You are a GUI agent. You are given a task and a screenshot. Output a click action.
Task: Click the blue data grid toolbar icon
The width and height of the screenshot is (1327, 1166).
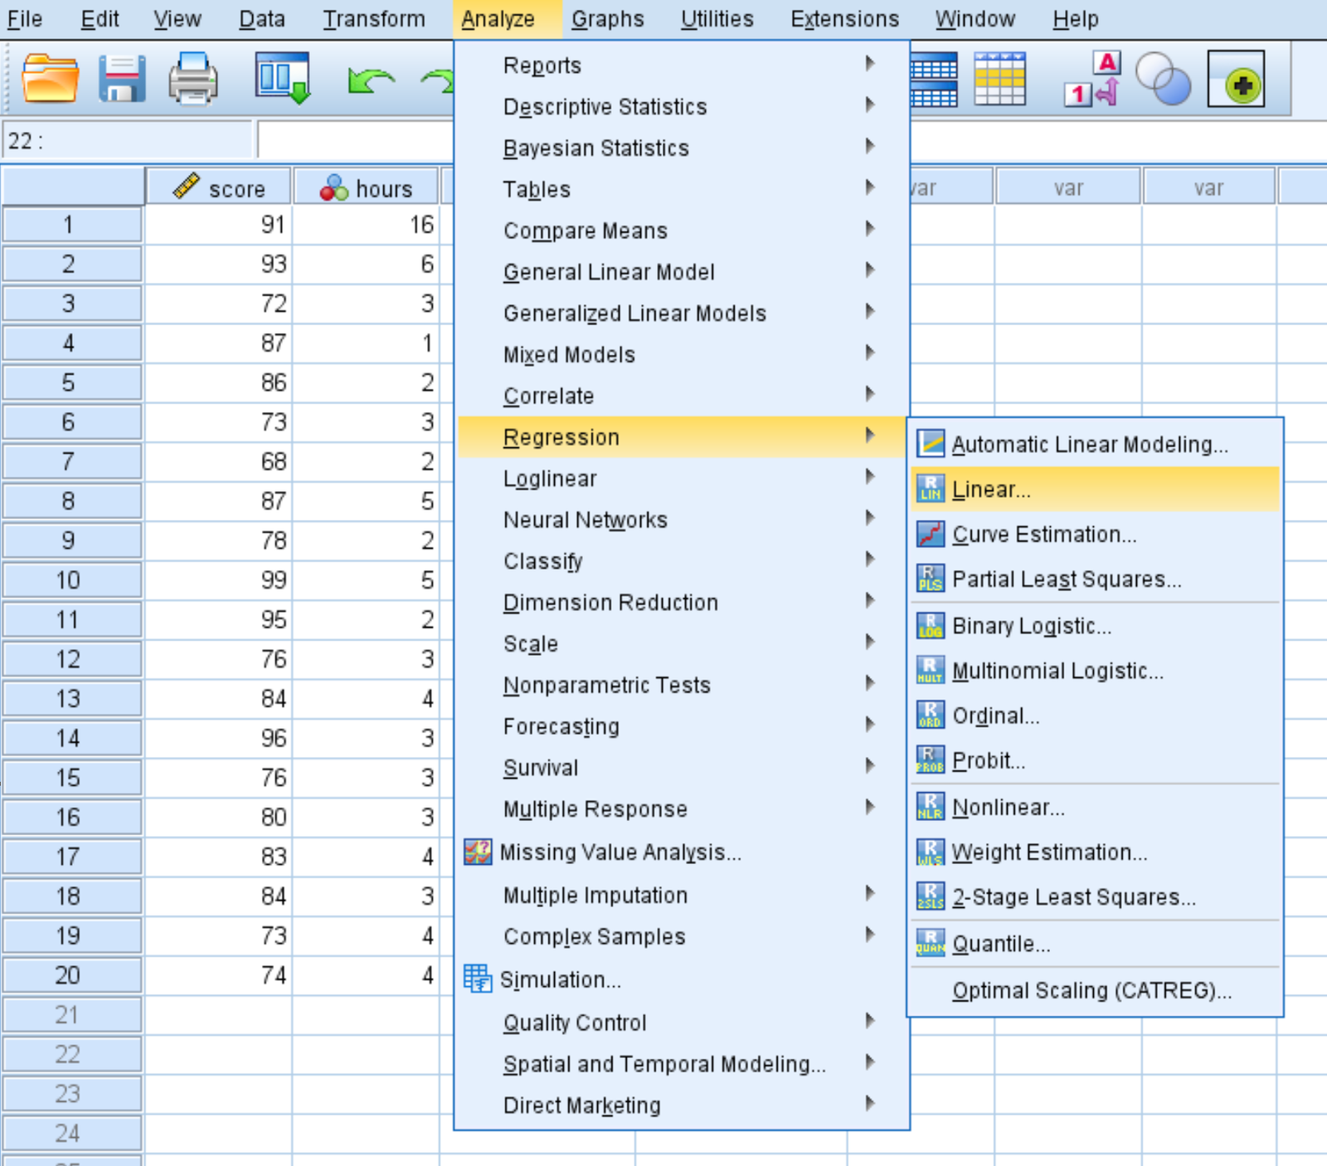point(934,79)
